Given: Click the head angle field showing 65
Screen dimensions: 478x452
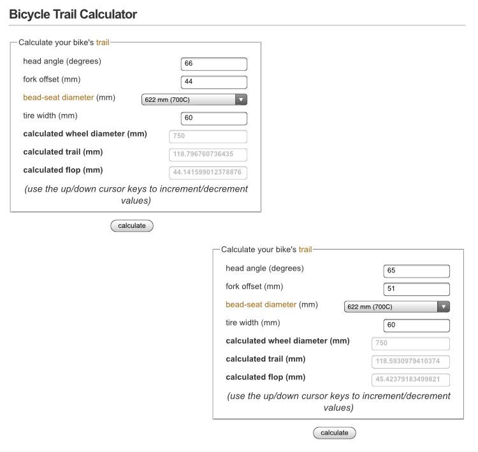Looking at the screenshot, I should (x=417, y=271).
